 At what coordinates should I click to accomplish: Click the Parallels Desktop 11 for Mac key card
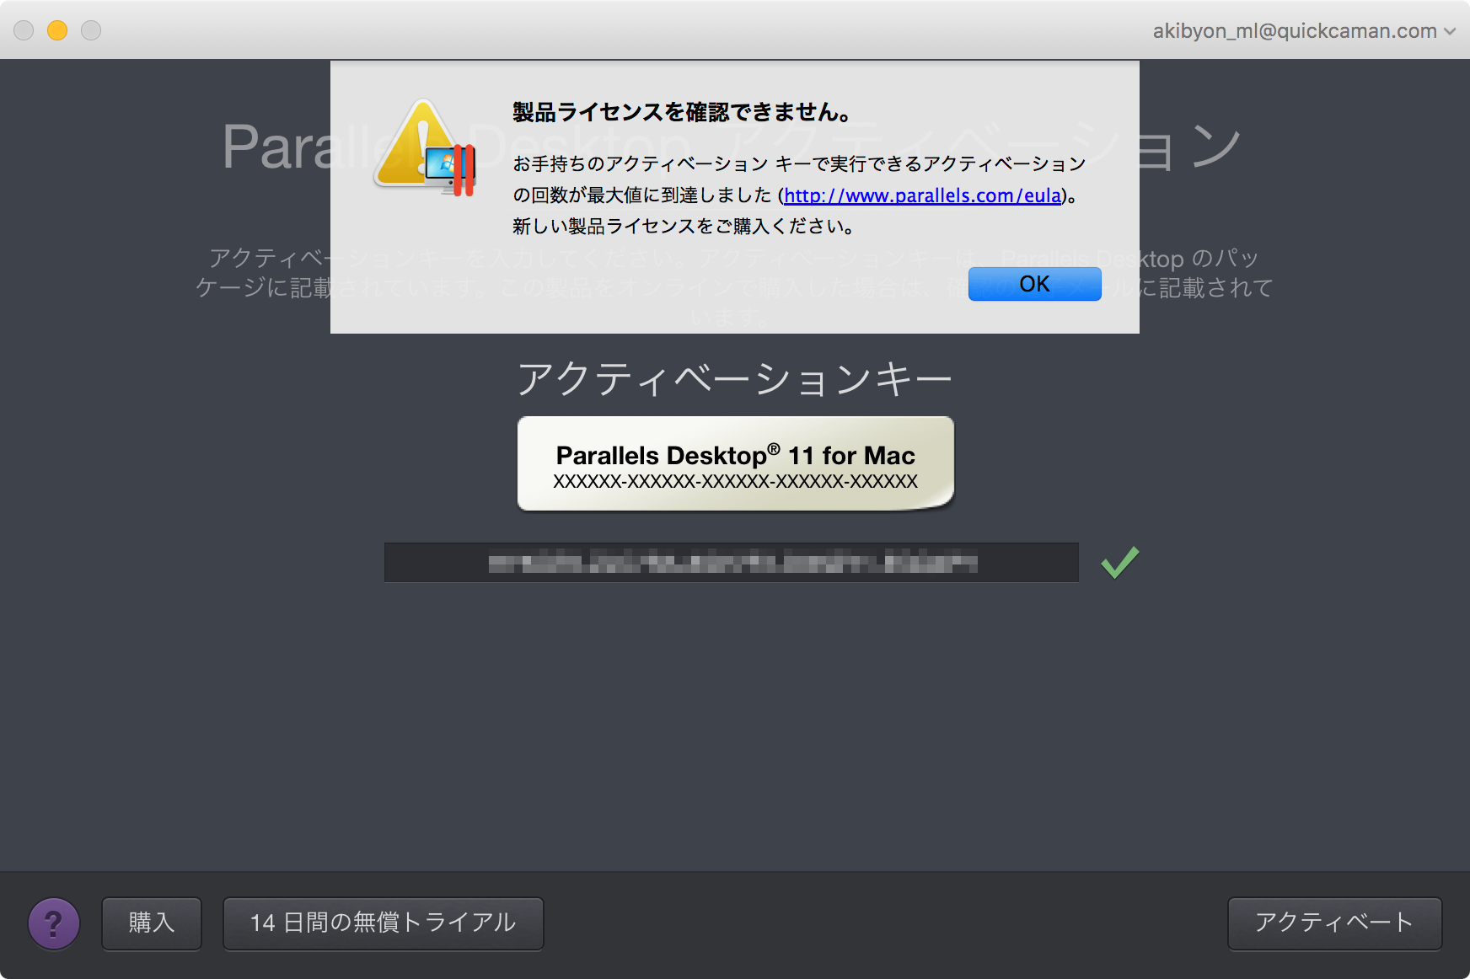pos(736,463)
